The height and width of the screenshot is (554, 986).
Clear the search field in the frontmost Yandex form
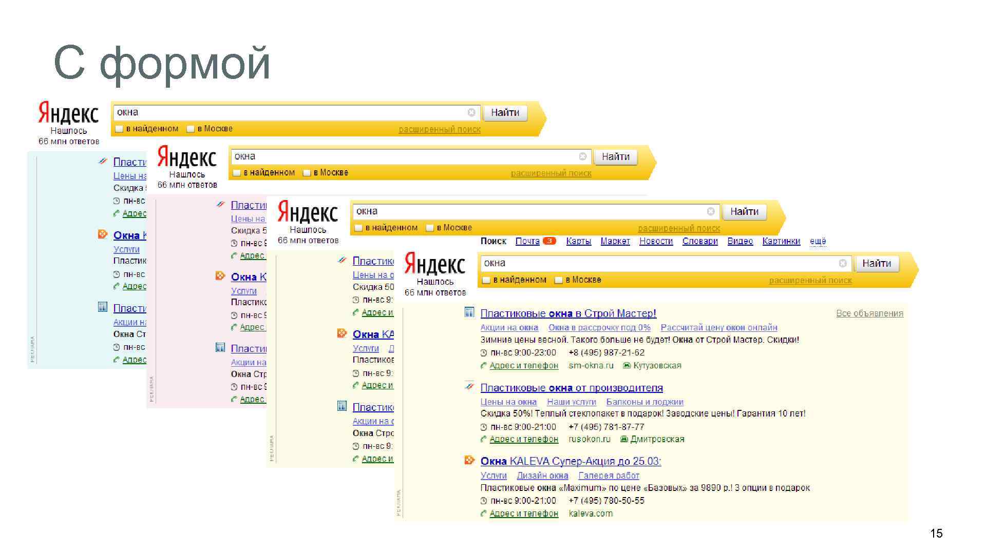tap(843, 263)
